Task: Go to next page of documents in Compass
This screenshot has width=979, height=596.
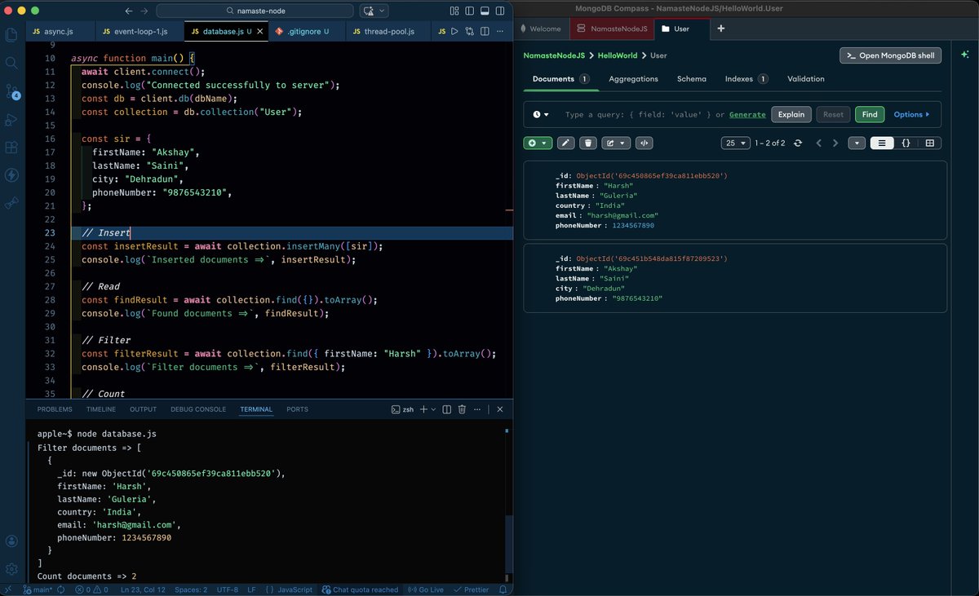Action: pos(835,143)
